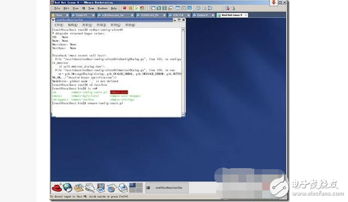Image resolution: width=348 pixels, height=202 pixels.
Task: Close the Fedora 8 tab
Action: click(213, 15)
